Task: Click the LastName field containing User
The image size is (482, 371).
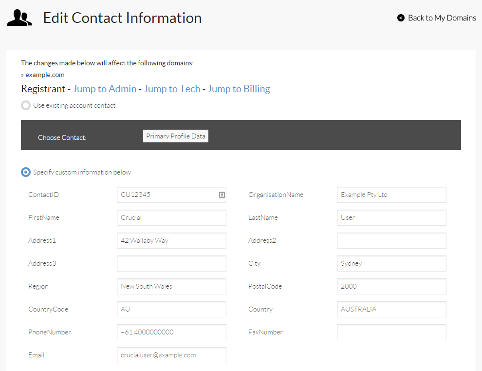Action: coord(391,217)
